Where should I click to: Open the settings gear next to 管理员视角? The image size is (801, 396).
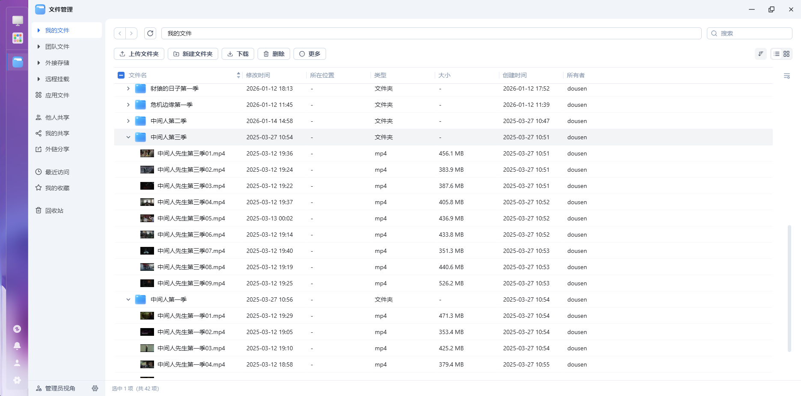(95, 388)
